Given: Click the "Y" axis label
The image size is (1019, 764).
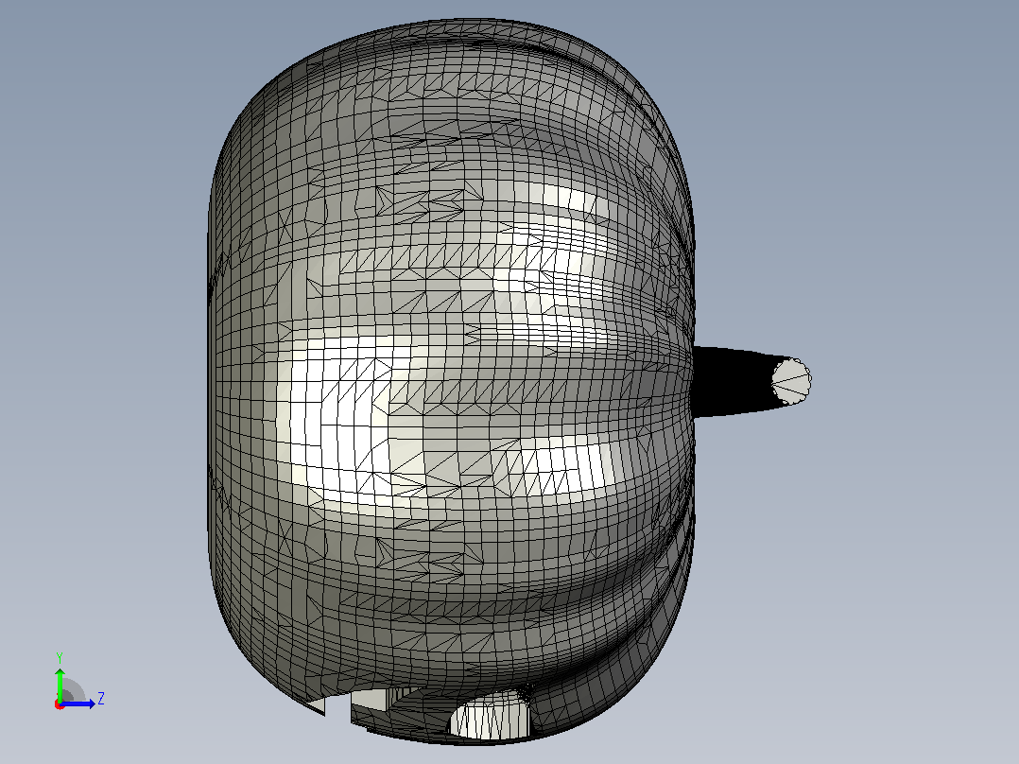Looking at the screenshot, I should (x=60, y=657).
